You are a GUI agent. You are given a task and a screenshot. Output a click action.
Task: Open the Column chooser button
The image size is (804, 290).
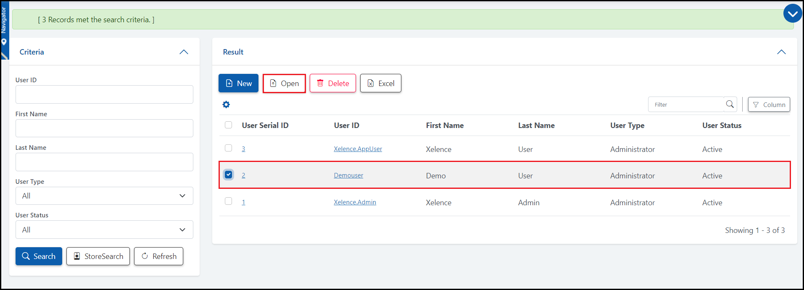pos(769,105)
